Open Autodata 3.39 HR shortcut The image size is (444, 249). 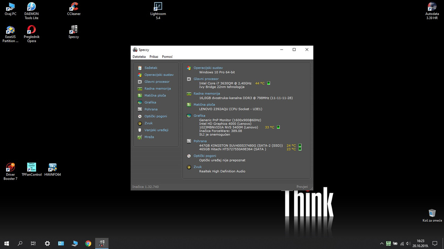432,11
